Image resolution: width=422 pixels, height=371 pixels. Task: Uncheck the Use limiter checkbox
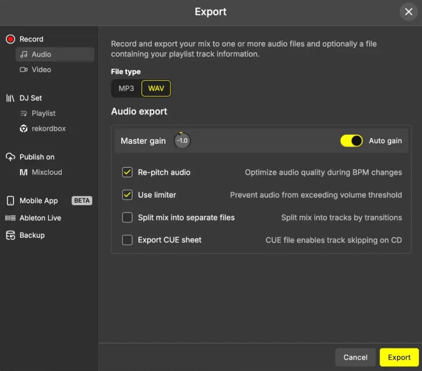[127, 195]
